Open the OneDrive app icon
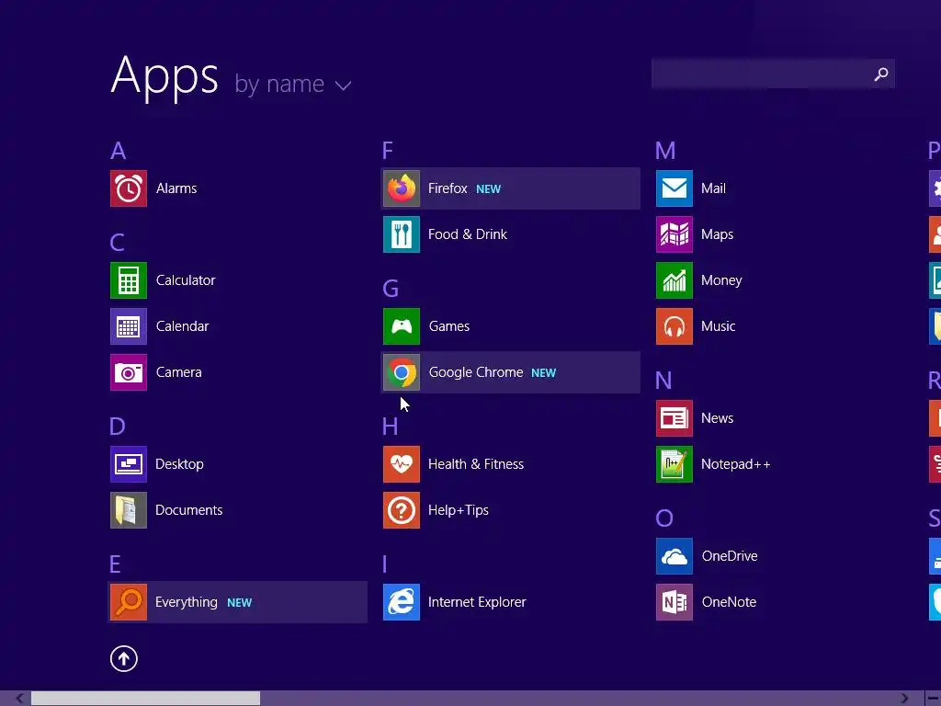 pyautogui.click(x=675, y=556)
